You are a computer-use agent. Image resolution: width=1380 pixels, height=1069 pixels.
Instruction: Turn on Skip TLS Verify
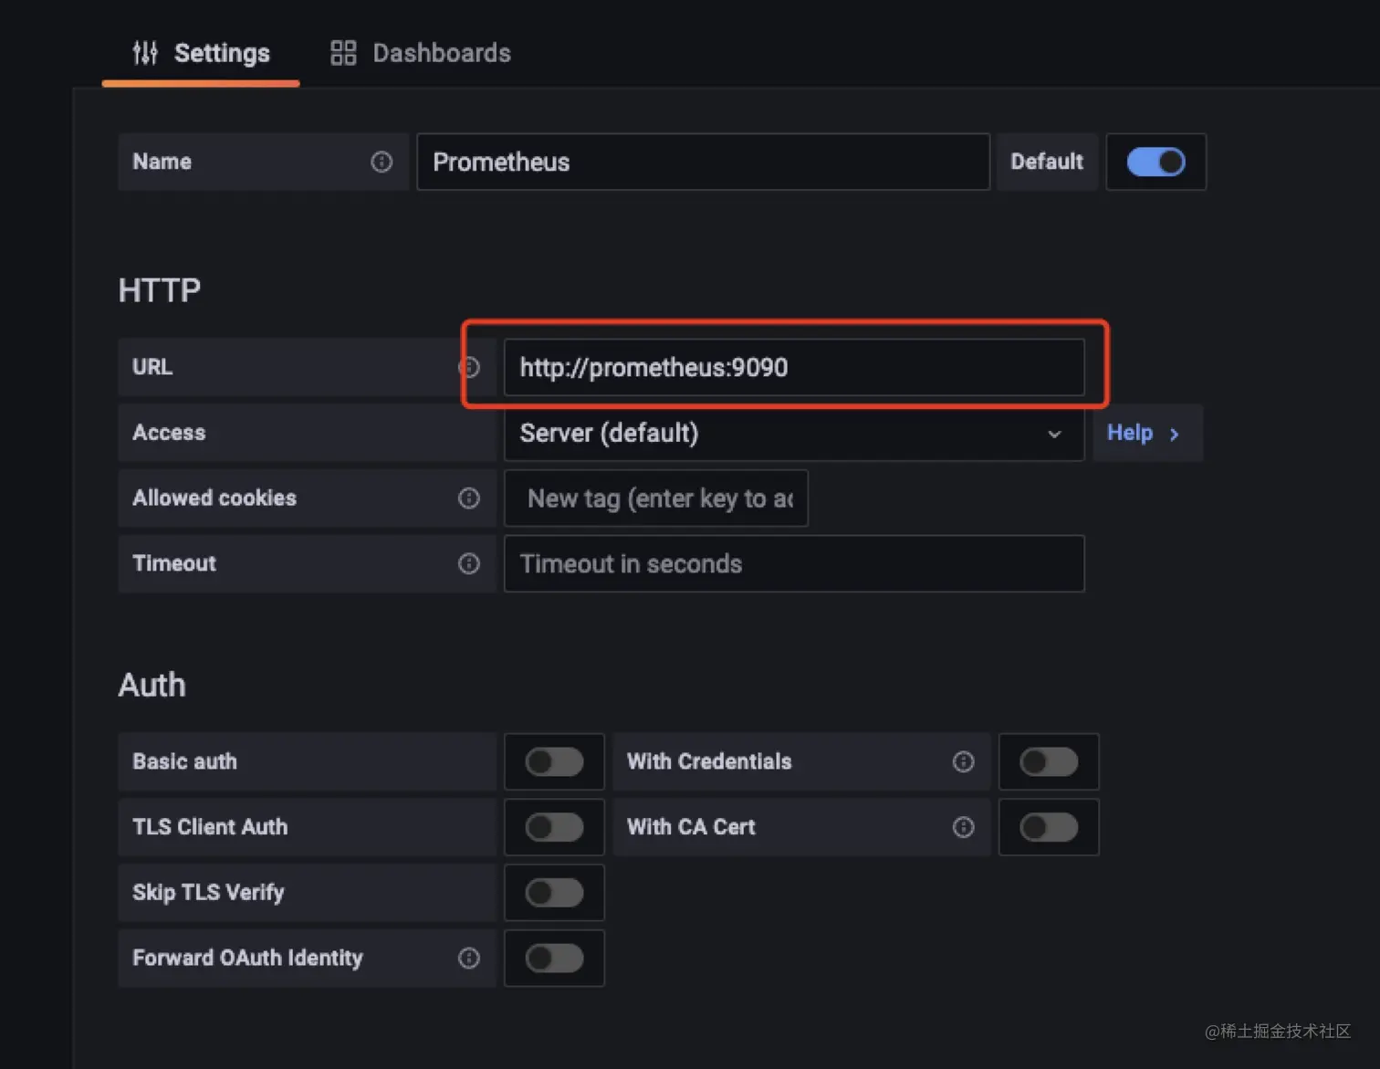tap(554, 892)
